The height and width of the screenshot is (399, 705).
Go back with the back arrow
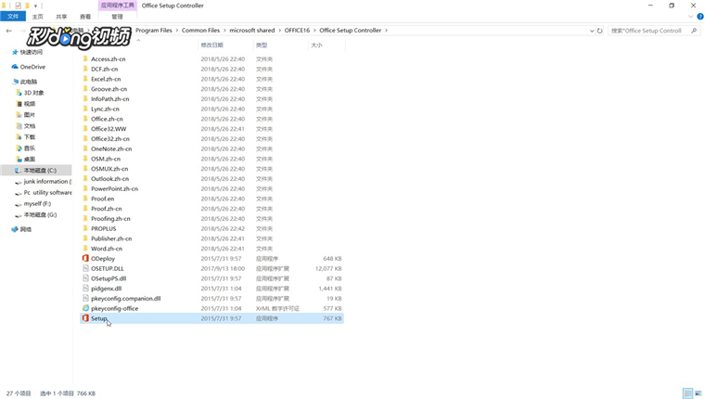[x=9, y=31]
